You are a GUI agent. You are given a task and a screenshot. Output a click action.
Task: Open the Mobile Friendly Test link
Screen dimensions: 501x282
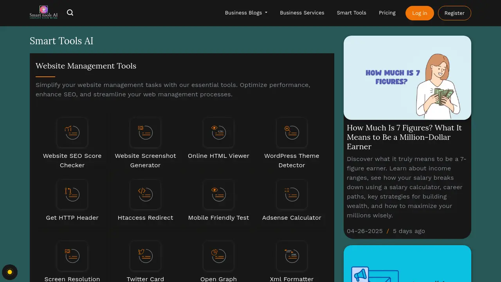(218, 218)
